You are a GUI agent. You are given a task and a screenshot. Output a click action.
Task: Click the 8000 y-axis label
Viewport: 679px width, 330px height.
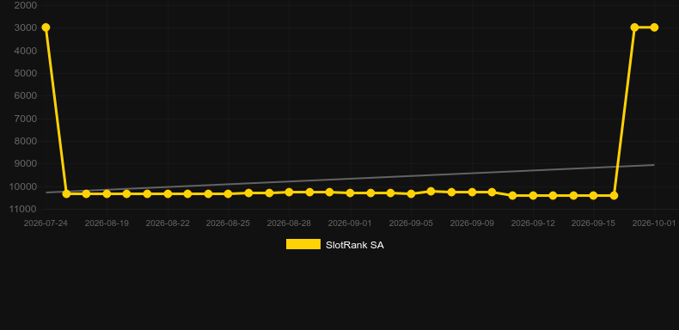coord(26,141)
